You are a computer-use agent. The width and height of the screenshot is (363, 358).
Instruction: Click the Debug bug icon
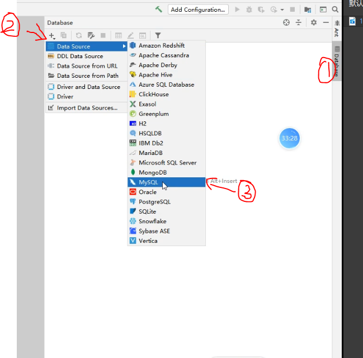pos(249,10)
